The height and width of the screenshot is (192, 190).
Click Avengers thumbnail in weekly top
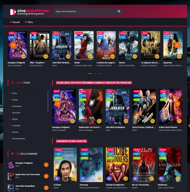coord(11,165)
